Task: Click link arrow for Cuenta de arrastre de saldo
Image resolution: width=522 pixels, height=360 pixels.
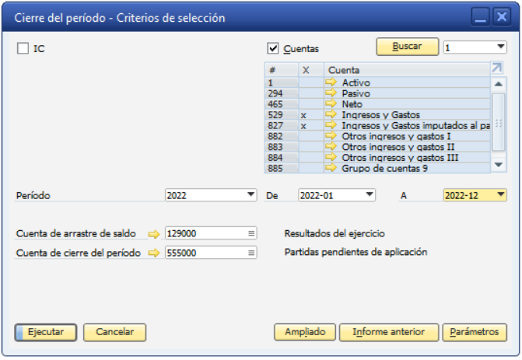Action: [x=154, y=234]
